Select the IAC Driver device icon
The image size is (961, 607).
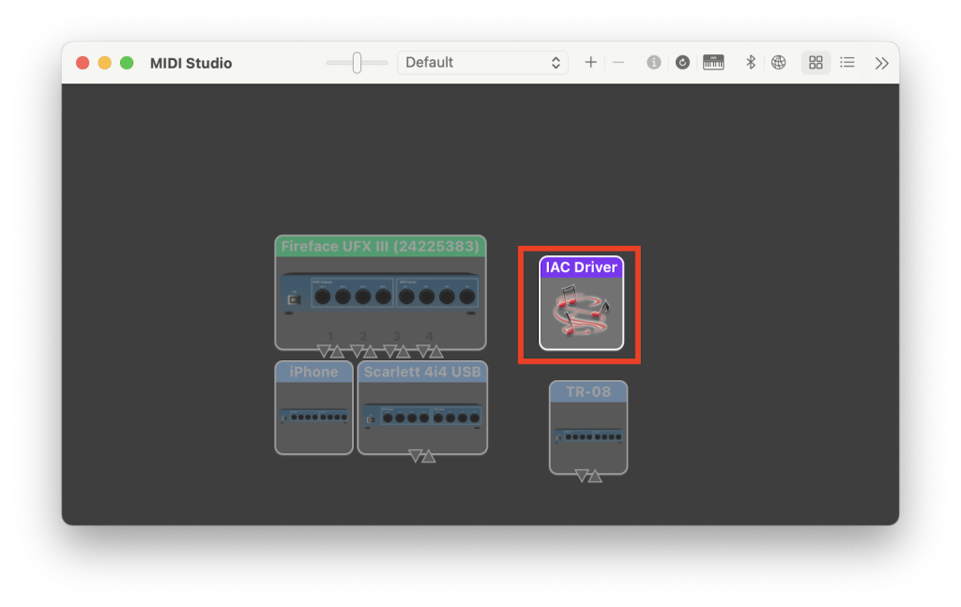coord(581,303)
